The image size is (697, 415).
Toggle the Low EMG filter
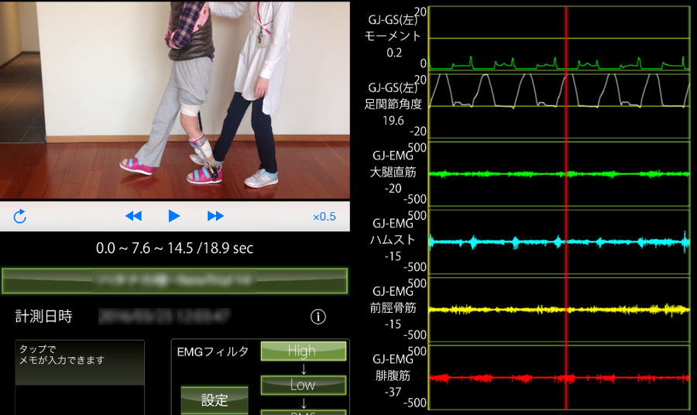tap(302, 385)
